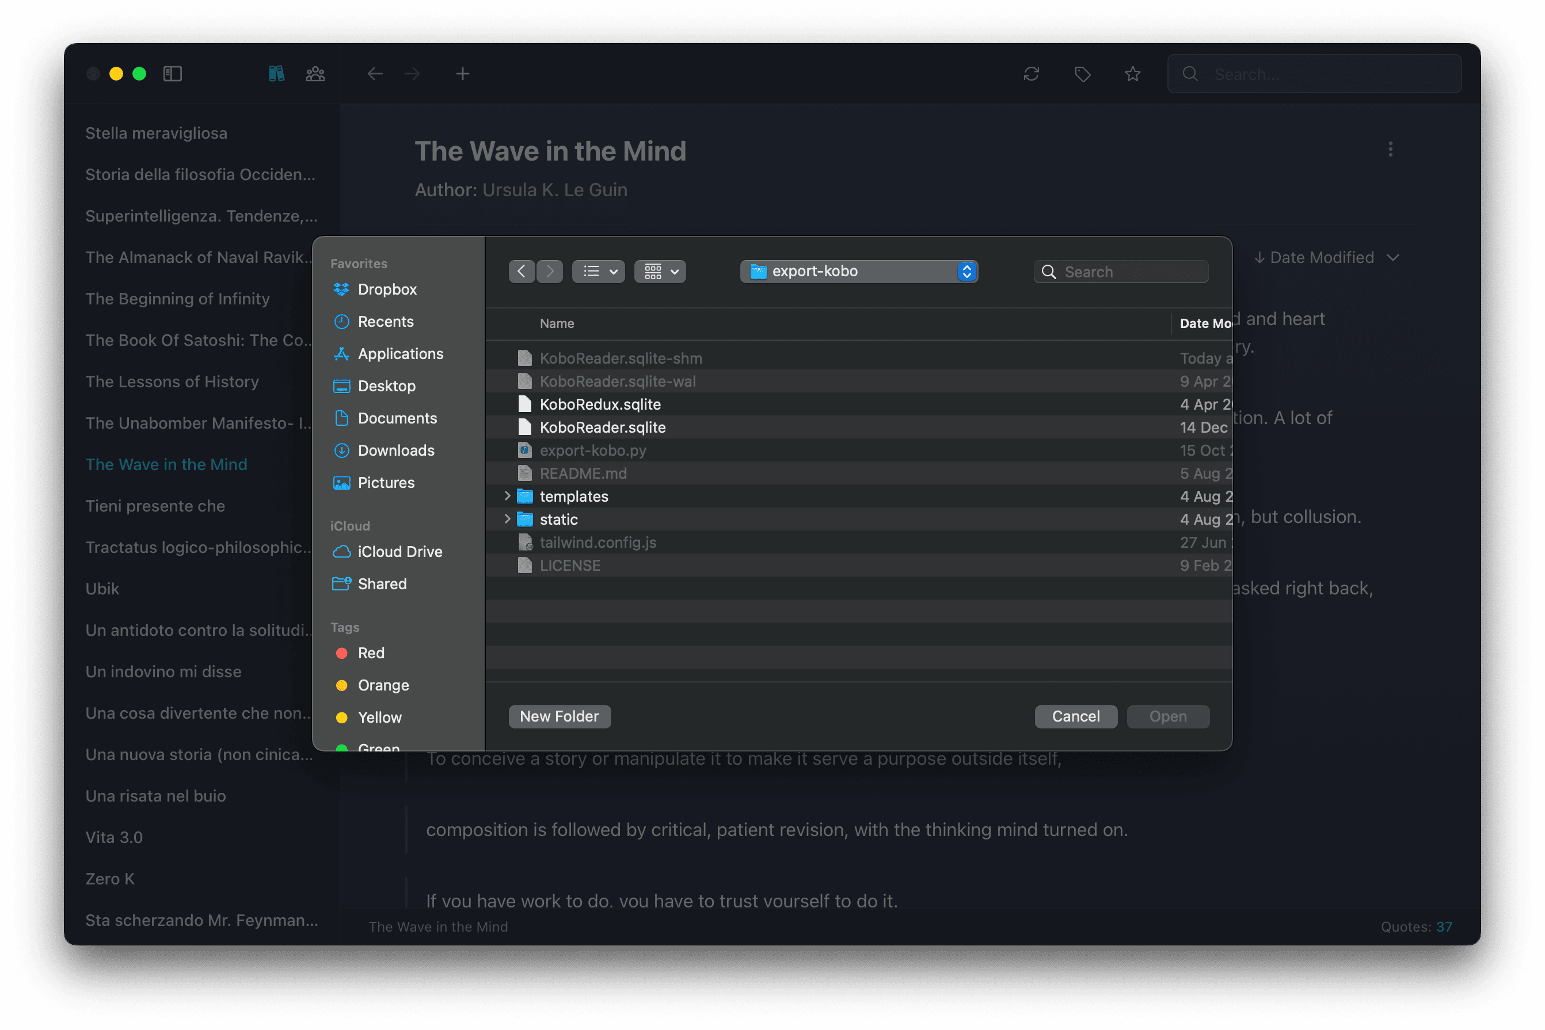Select the static folder row

pos(859,519)
